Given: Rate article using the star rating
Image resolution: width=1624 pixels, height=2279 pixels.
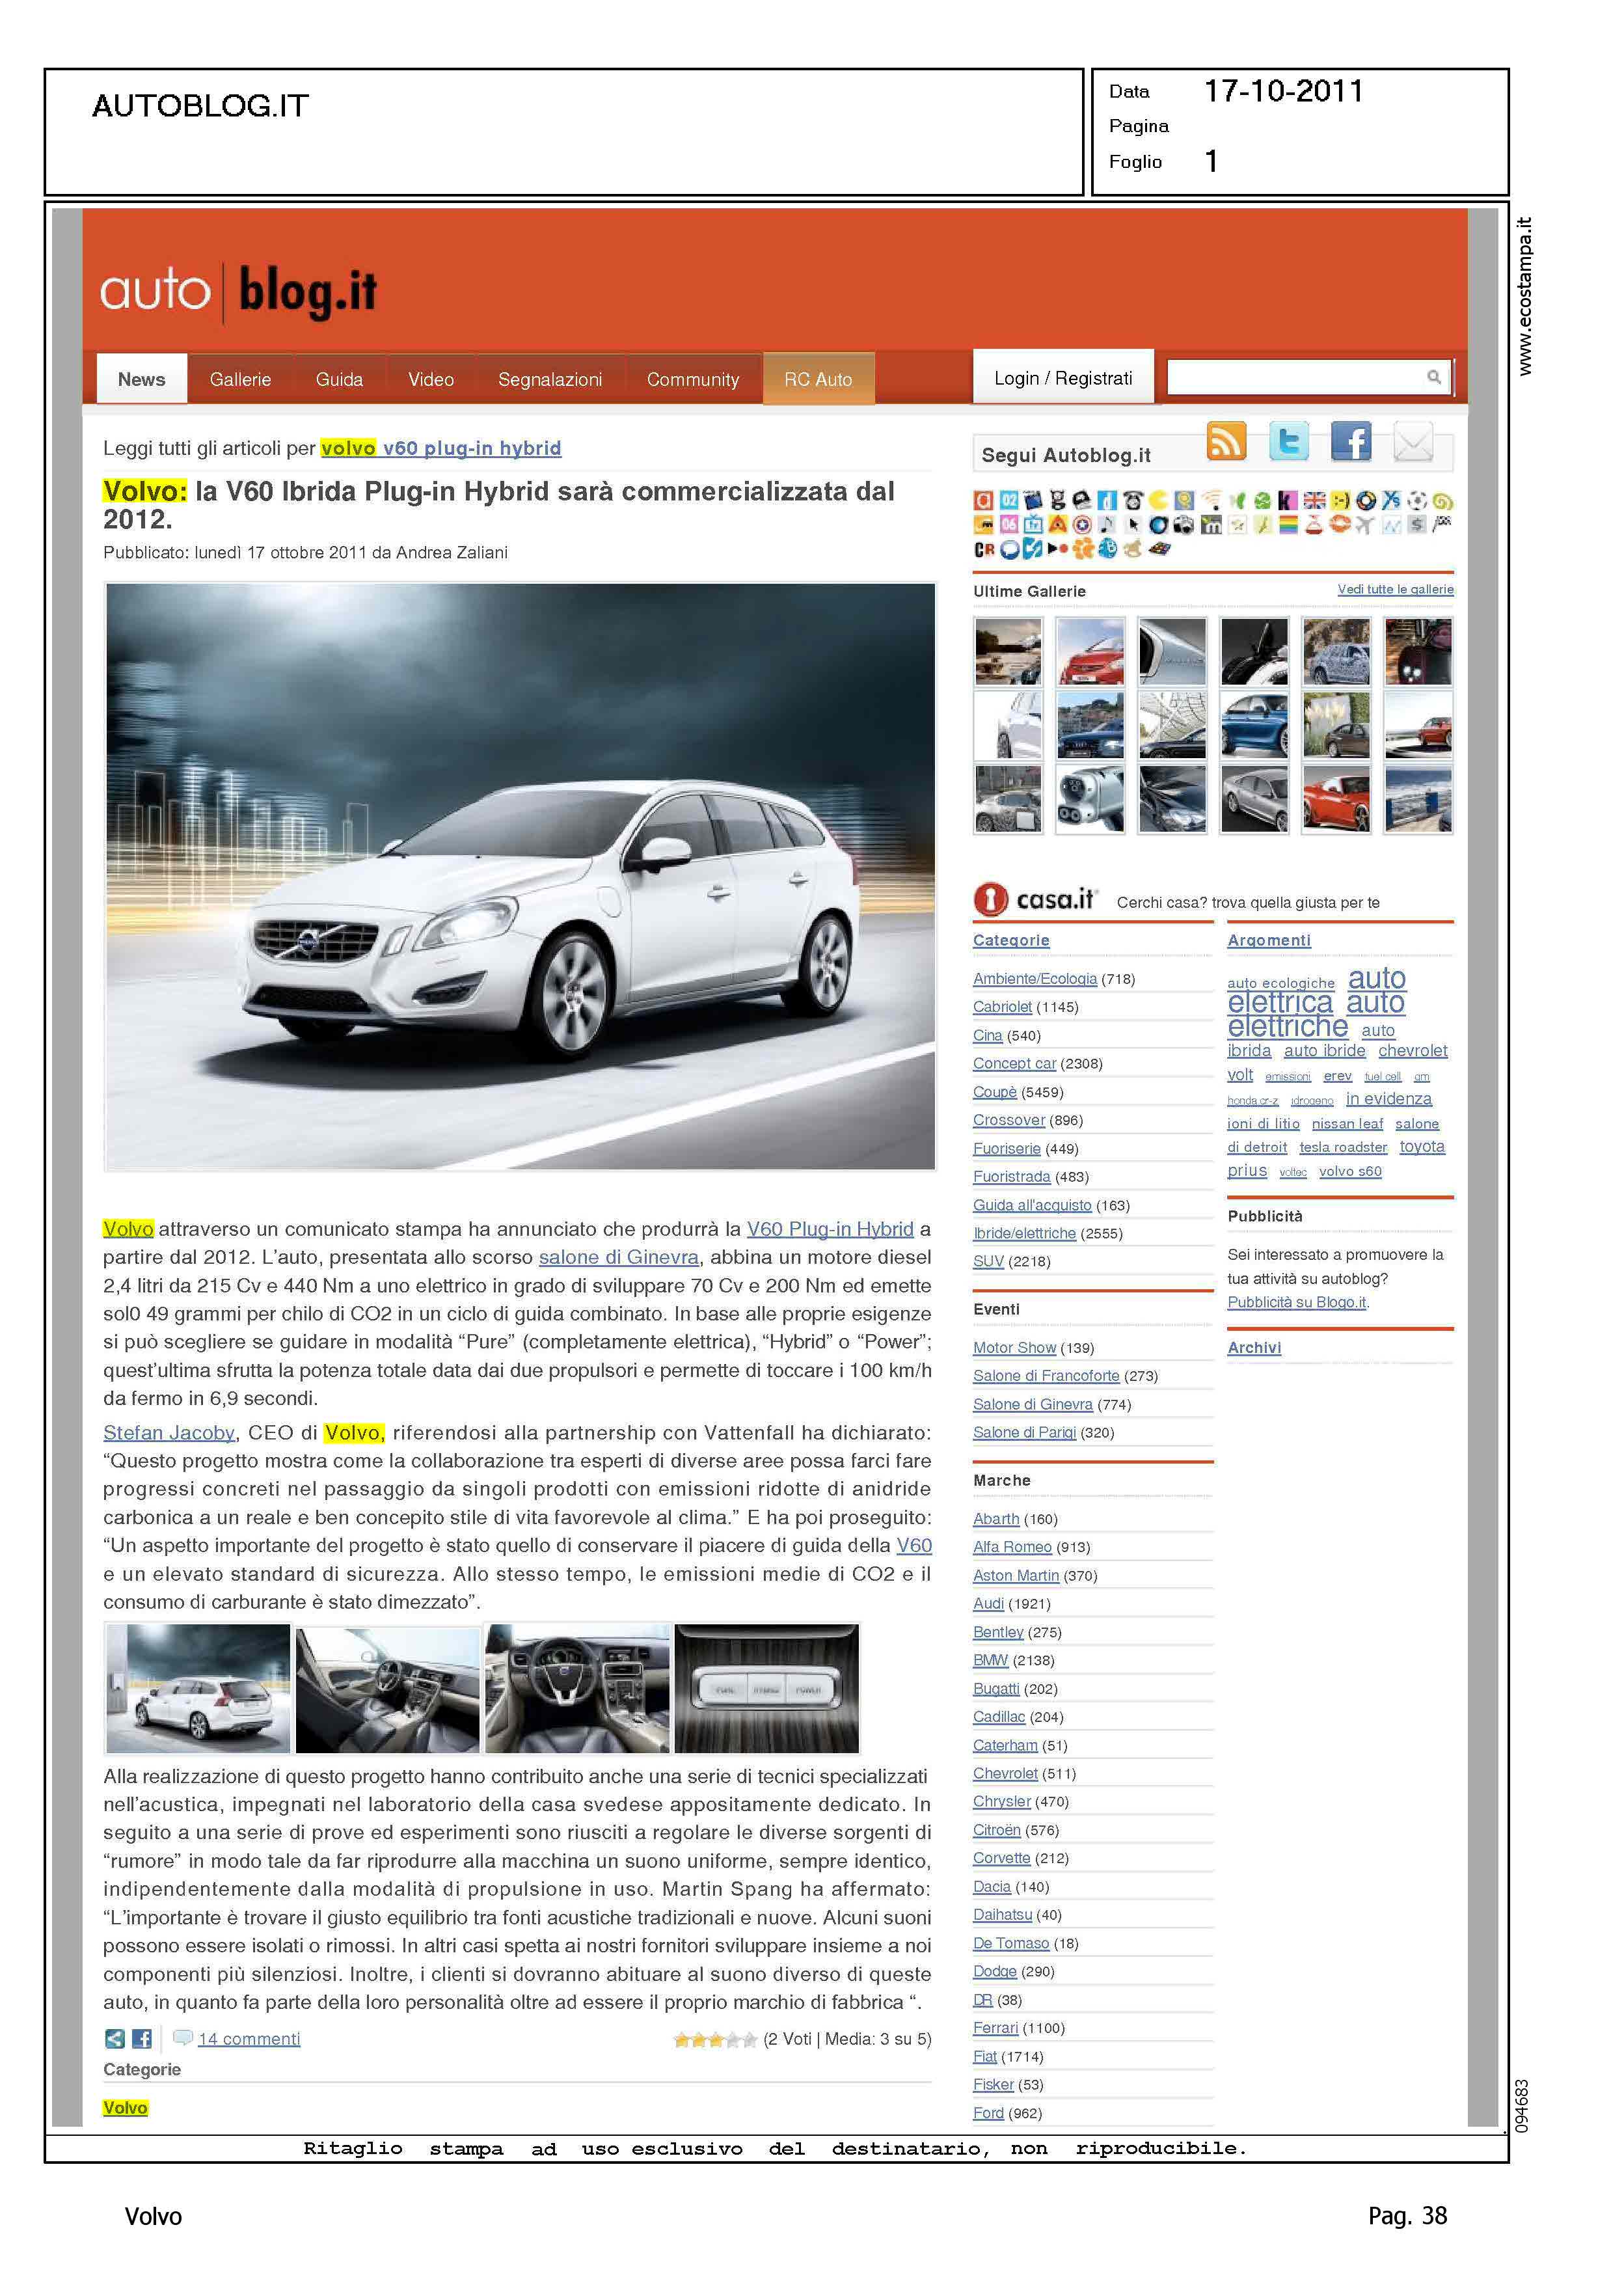Looking at the screenshot, I should point(715,2040).
